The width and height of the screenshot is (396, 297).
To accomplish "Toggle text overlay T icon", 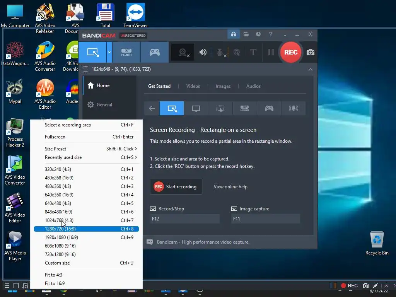I will 253,52.
